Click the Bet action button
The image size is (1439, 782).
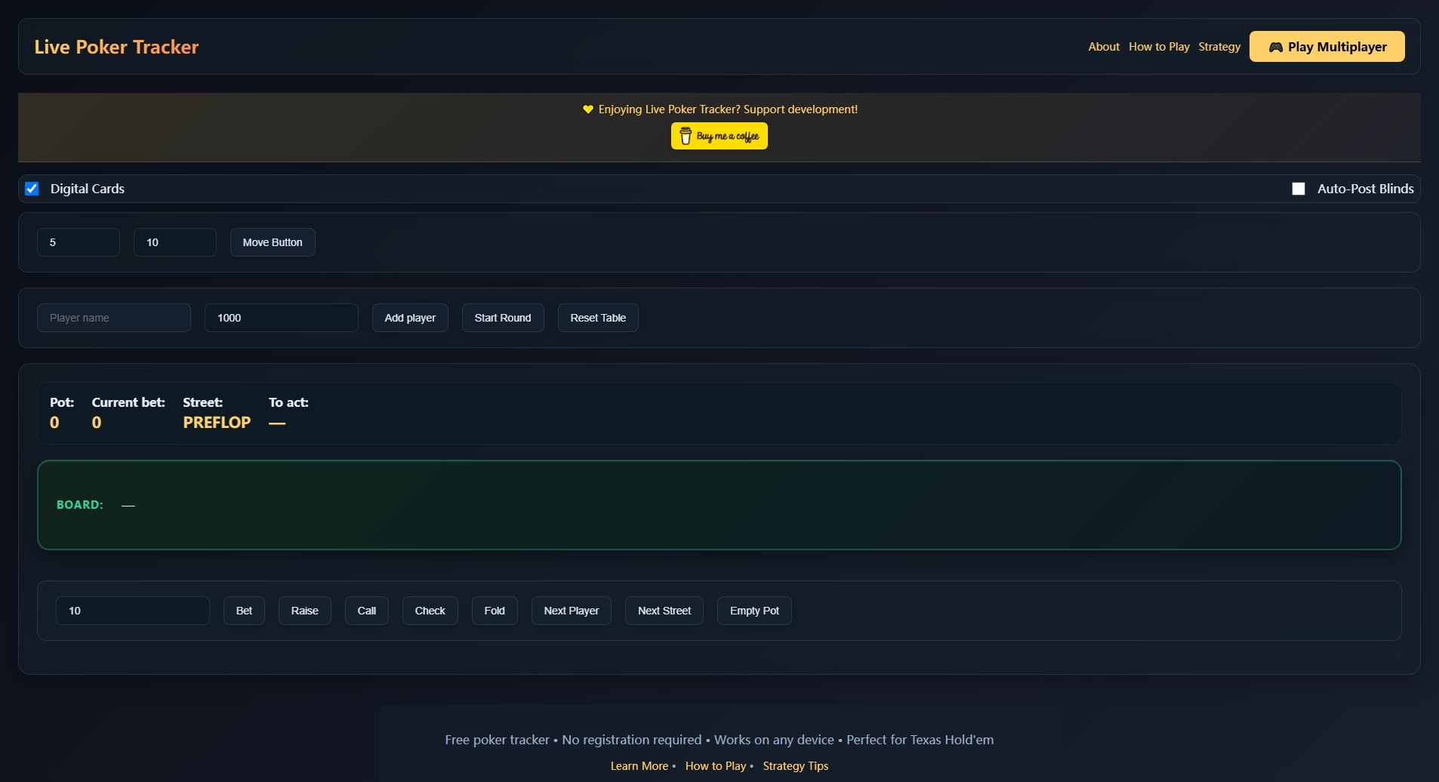coord(244,610)
